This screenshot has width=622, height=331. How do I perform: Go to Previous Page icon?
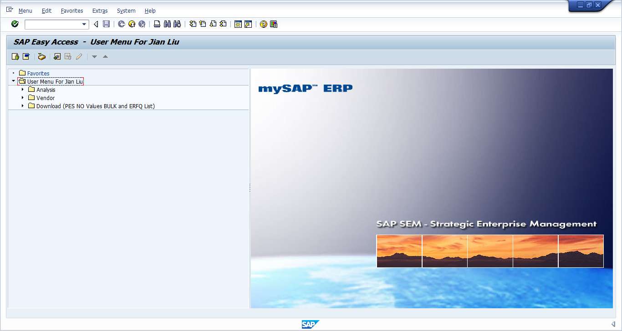[x=203, y=24]
